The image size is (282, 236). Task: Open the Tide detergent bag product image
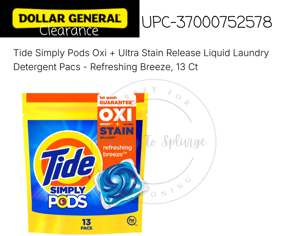tap(85, 163)
